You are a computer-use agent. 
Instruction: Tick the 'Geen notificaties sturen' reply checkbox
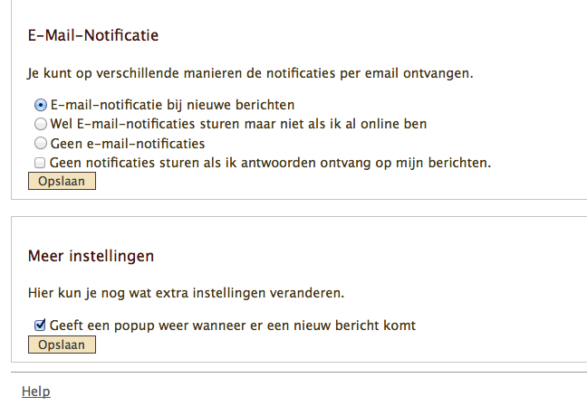pyautogui.click(x=40, y=163)
